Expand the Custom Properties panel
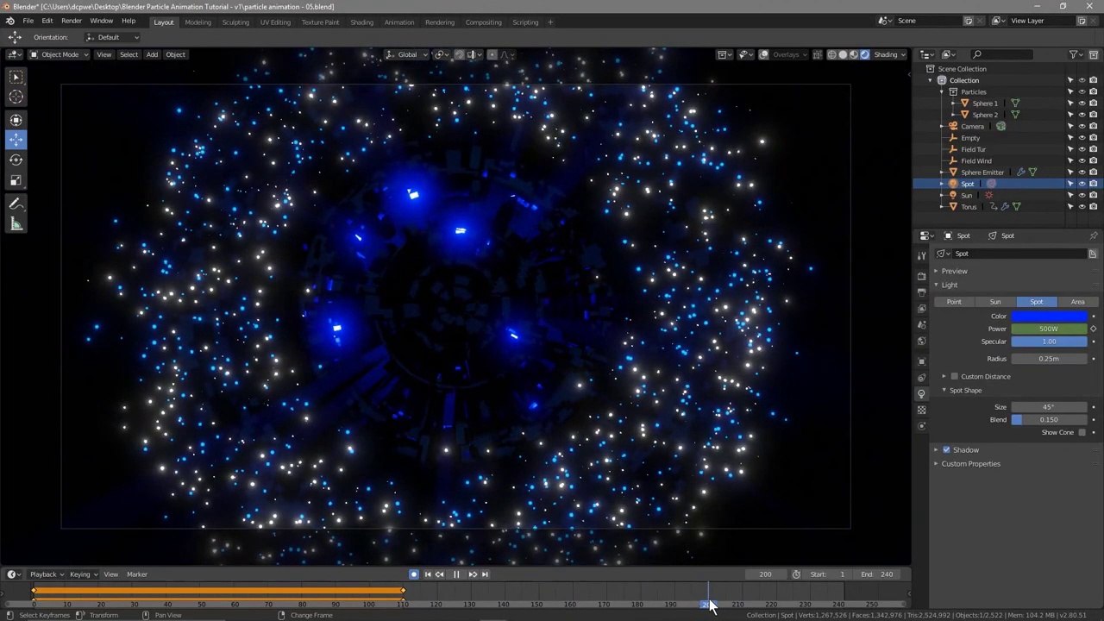Screen dimensions: 1104x621 click(x=970, y=464)
